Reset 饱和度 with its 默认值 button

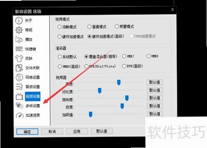pyautogui.click(x=155, y=98)
